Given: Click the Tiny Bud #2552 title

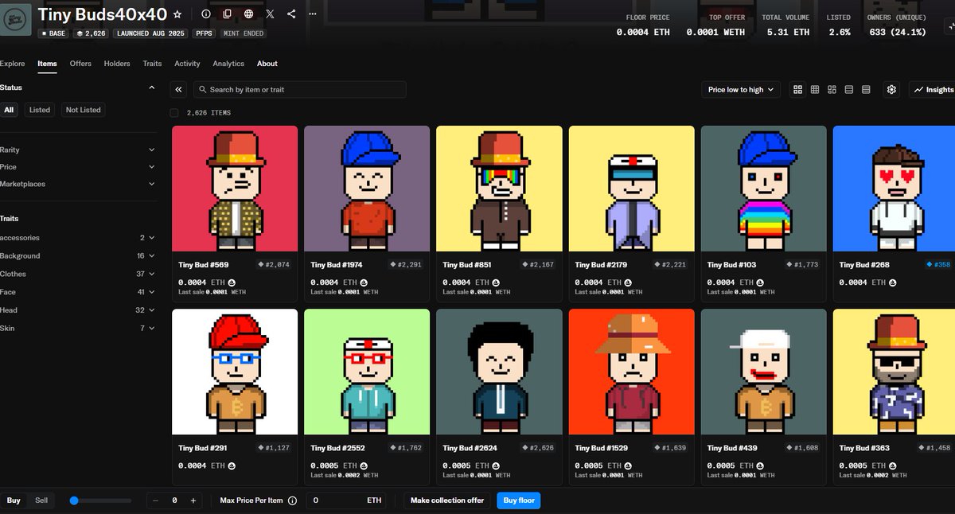Looking at the screenshot, I should (338, 448).
